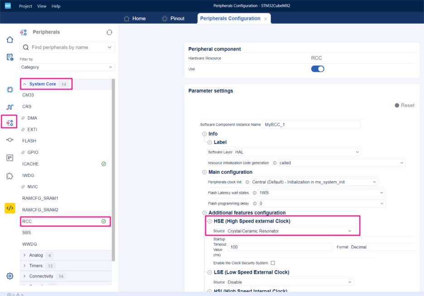Collapse the HSE section
Image resolution: width=424 pixels, height=296 pixels.
(x=210, y=221)
